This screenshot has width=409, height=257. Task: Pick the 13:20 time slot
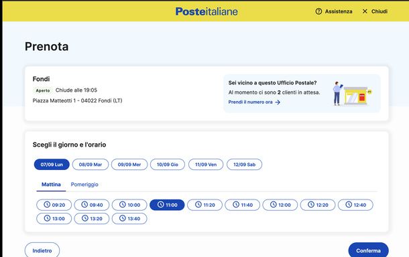coord(92,218)
